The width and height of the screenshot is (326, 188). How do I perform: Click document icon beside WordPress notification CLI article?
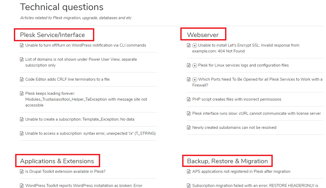(22, 45)
